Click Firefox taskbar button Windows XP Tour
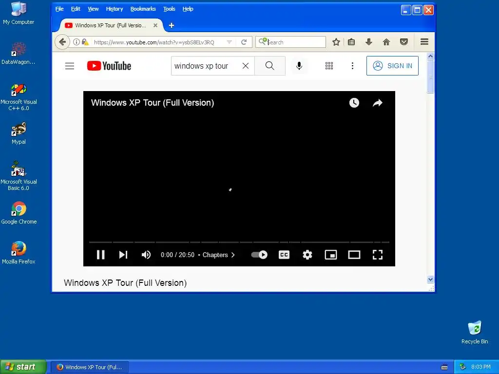The image size is (499, 374). point(90,367)
